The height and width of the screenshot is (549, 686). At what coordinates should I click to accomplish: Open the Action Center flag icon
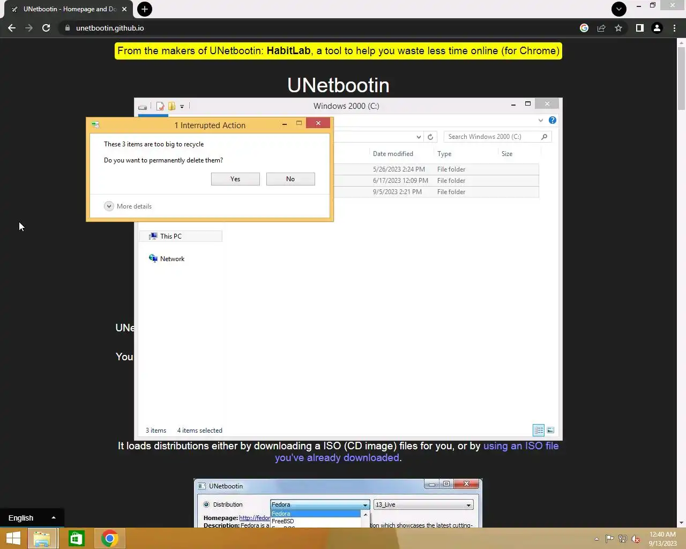point(610,539)
